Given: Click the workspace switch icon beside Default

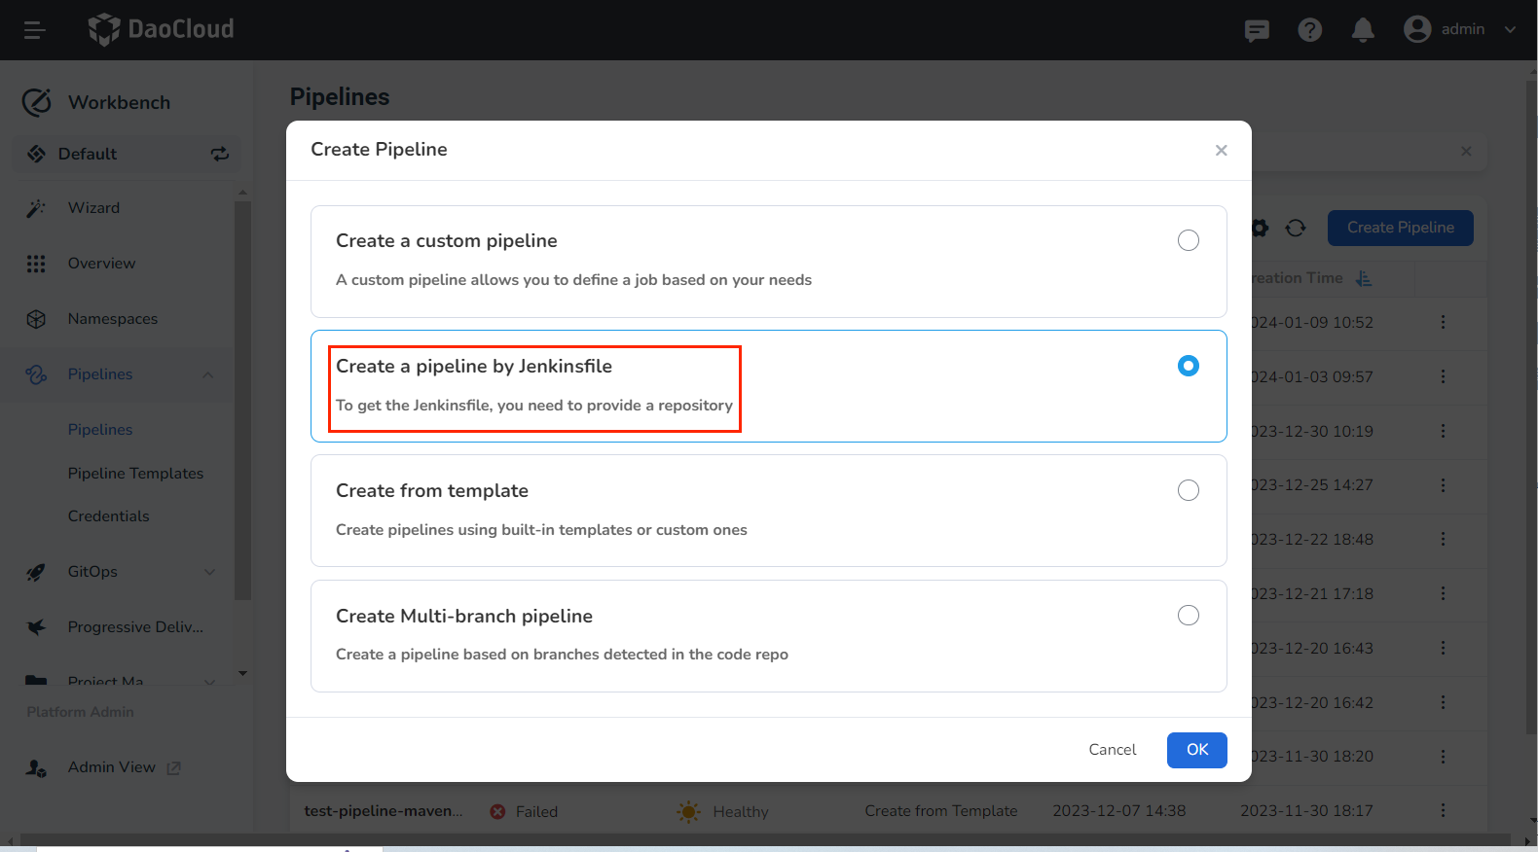Looking at the screenshot, I should point(220,154).
